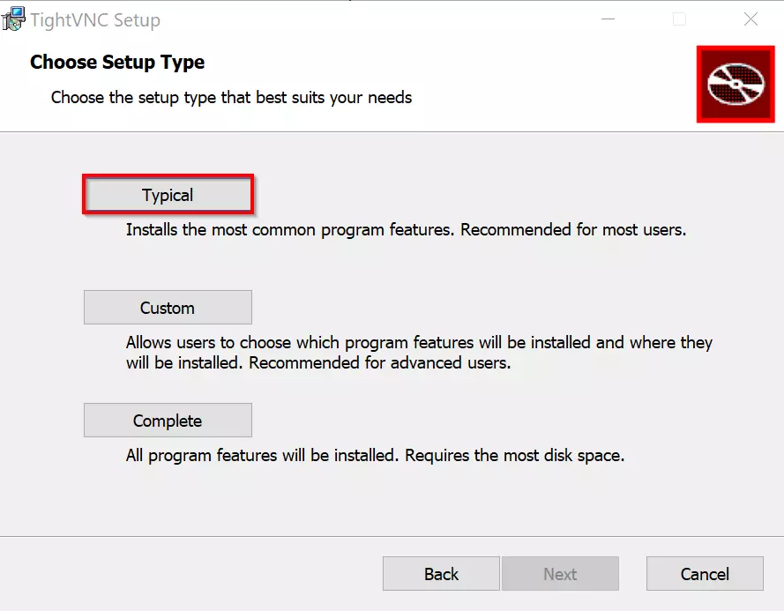Click the TightVNC CD logo image
This screenshot has width=784, height=611.
[x=735, y=85]
